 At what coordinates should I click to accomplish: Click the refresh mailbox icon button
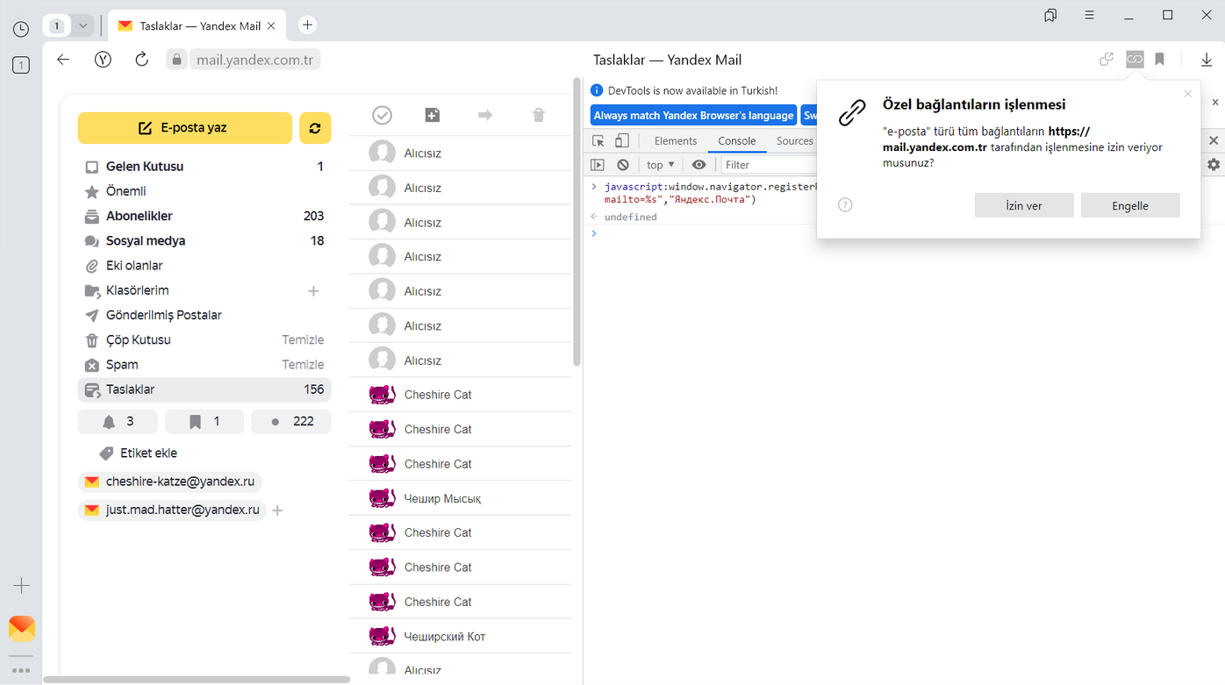pyautogui.click(x=315, y=128)
